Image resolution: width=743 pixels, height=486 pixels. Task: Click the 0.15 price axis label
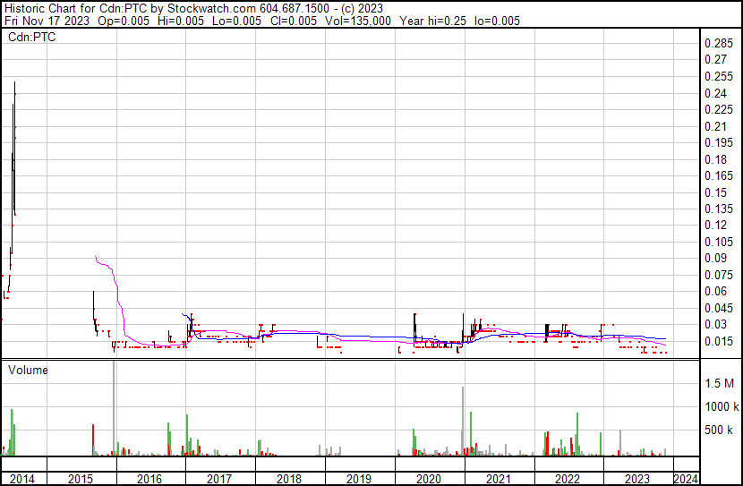pyautogui.click(x=715, y=192)
